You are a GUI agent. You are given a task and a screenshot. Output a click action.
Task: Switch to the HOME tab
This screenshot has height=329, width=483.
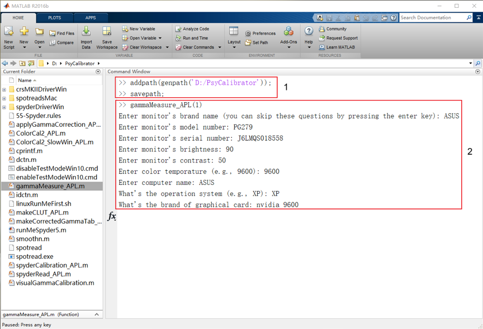click(x=18, y=17)
